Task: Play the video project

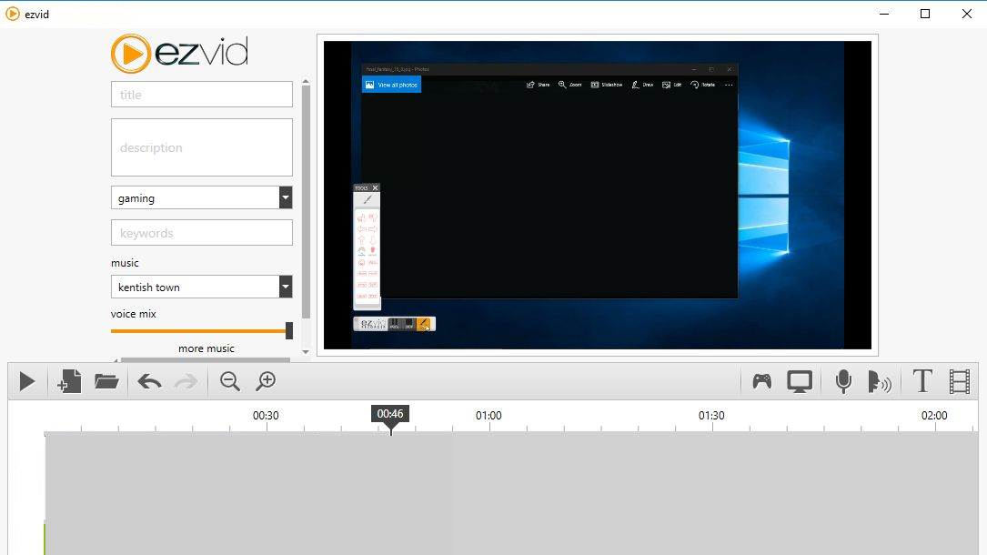Action: pyautogui.click(x=27, y=381)
